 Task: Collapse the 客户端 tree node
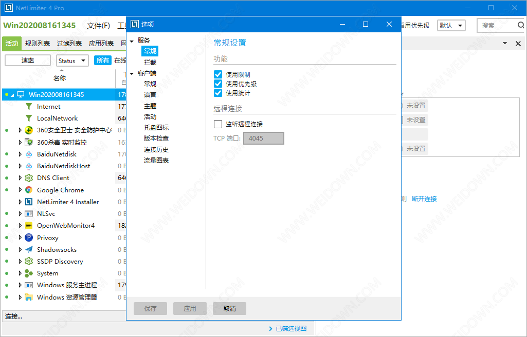point(132,74)
